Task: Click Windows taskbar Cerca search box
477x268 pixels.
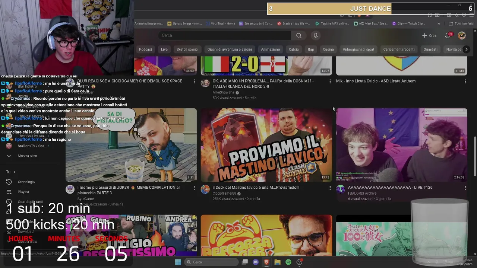Action: (x=212, y=262)
